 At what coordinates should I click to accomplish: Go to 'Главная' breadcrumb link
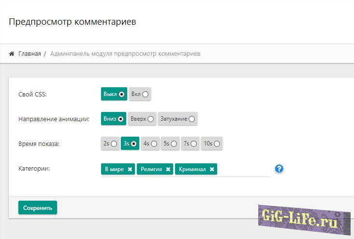(29, 54)
